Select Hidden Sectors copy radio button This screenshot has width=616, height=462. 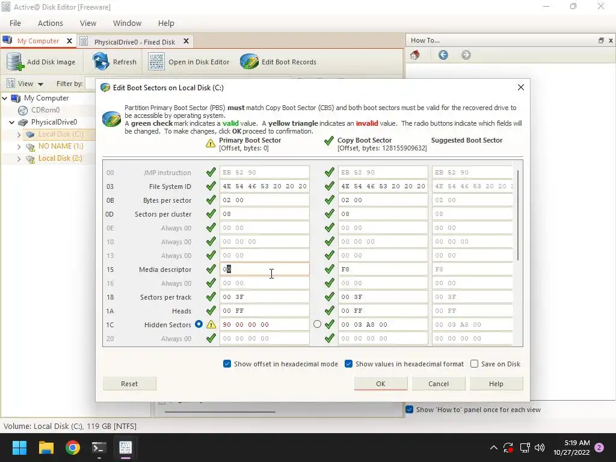(318, 324)
